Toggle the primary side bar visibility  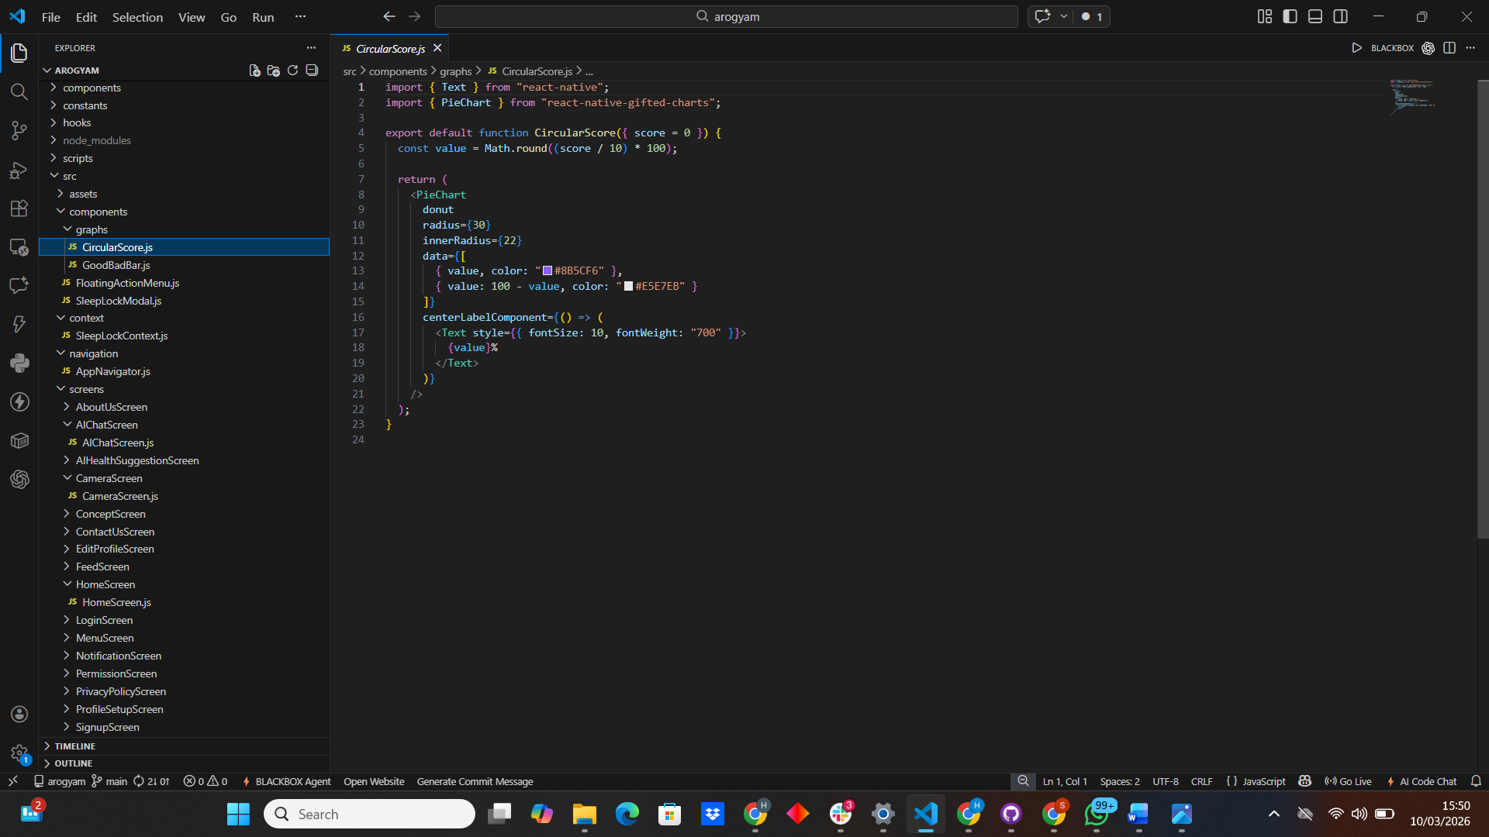click(x=1290, y=16)
